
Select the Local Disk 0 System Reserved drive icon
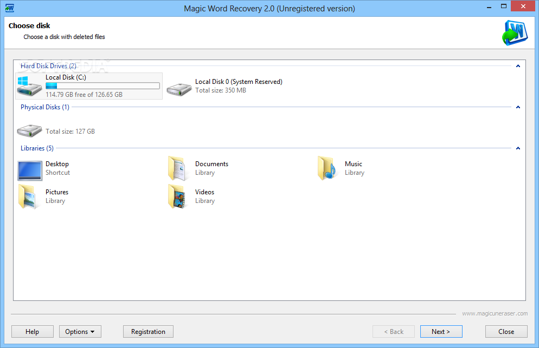[x=179, y=89]
